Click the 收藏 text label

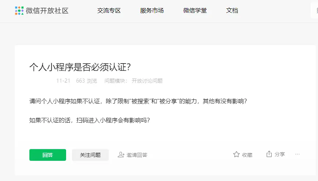coord(247,155)
